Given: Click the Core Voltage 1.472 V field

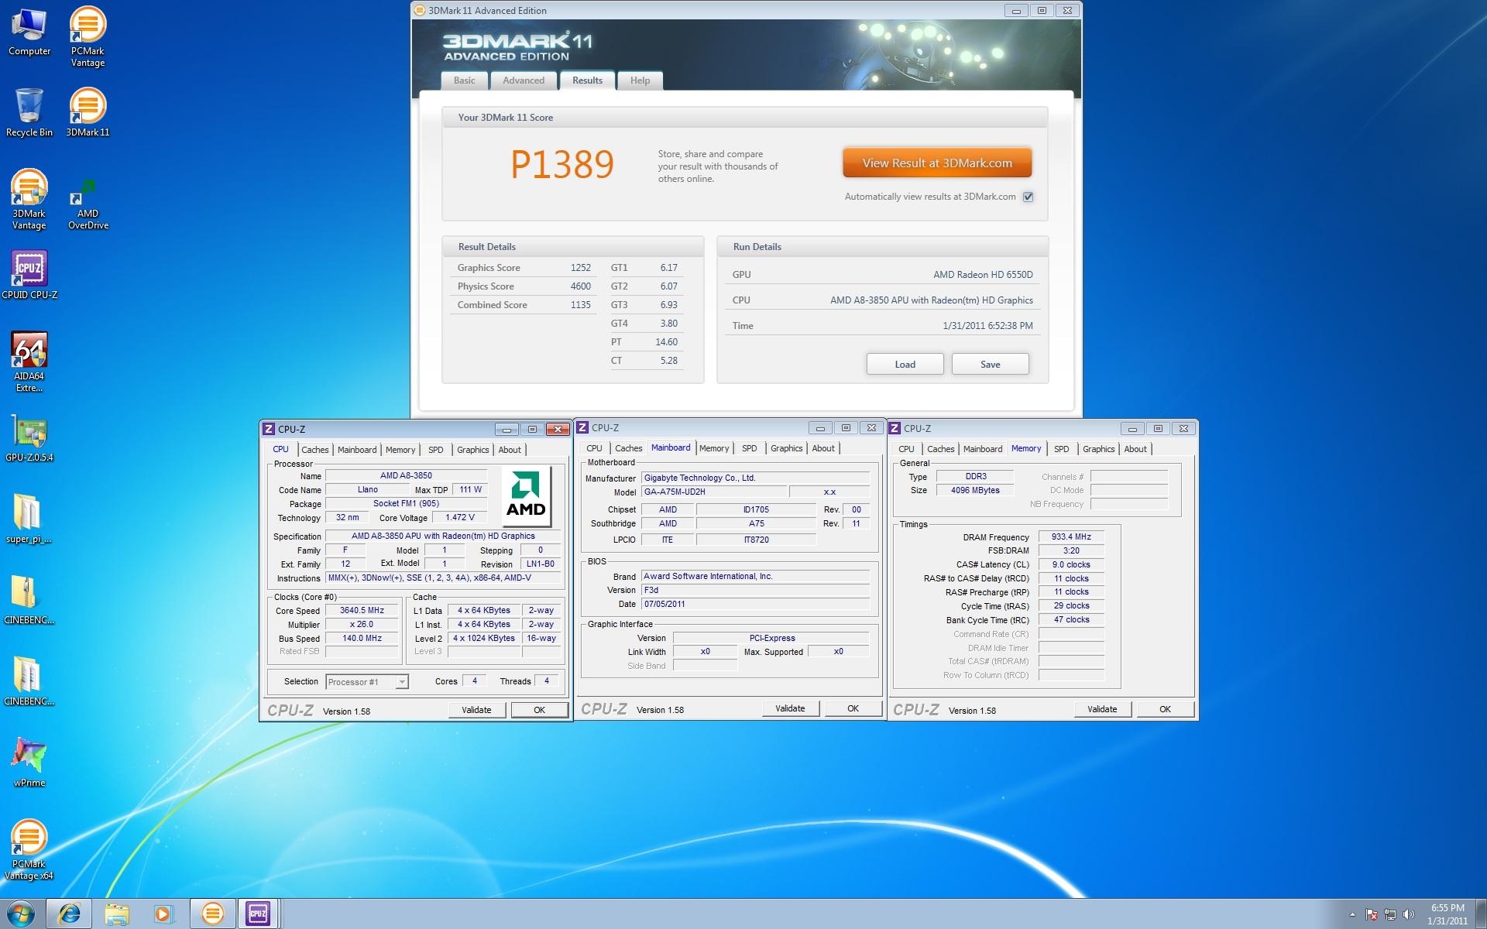Looking at the screenshot, I should point(460,518).
